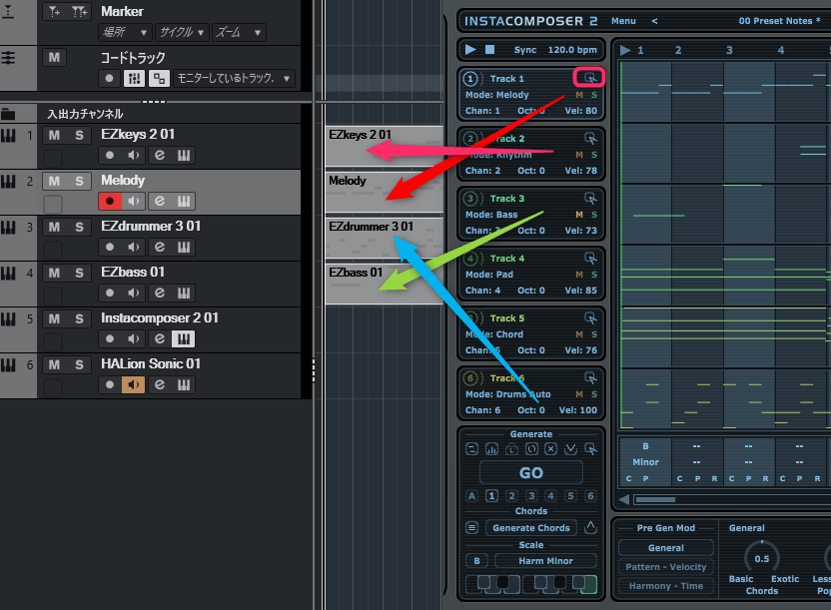Image resolution: width=831 pixels, height=610 pixels.
Task: Change Track 3 Mode: Bass selector
Action: [491, 215]
